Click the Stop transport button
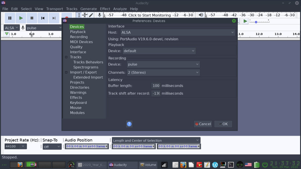301x169 pixels. (32, 18)
